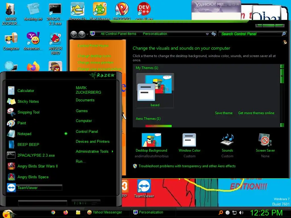Open Games from the Start menu
Screen dimensions: 291x218
coord(82,111)
